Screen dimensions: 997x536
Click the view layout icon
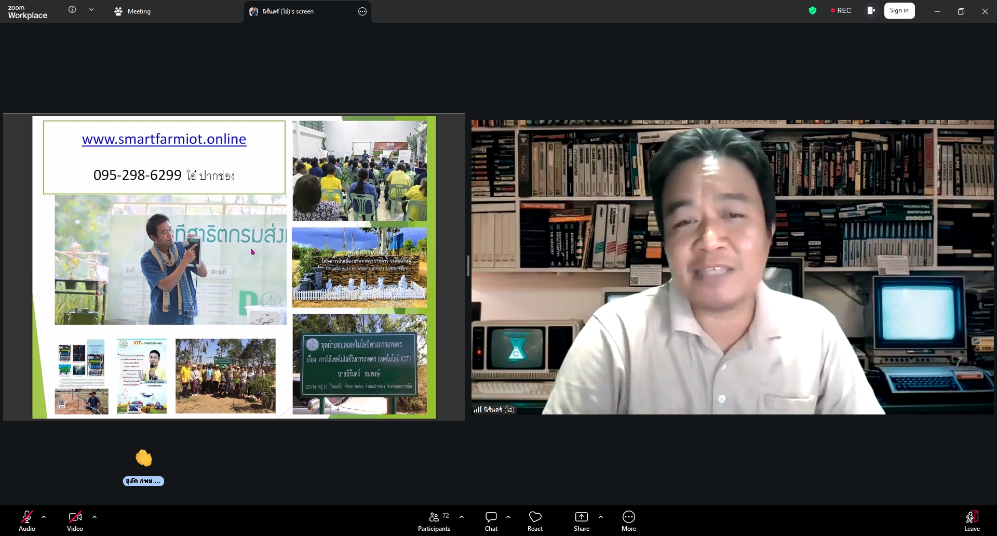[871, 10]
